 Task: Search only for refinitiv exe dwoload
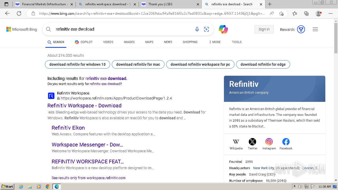105,84
